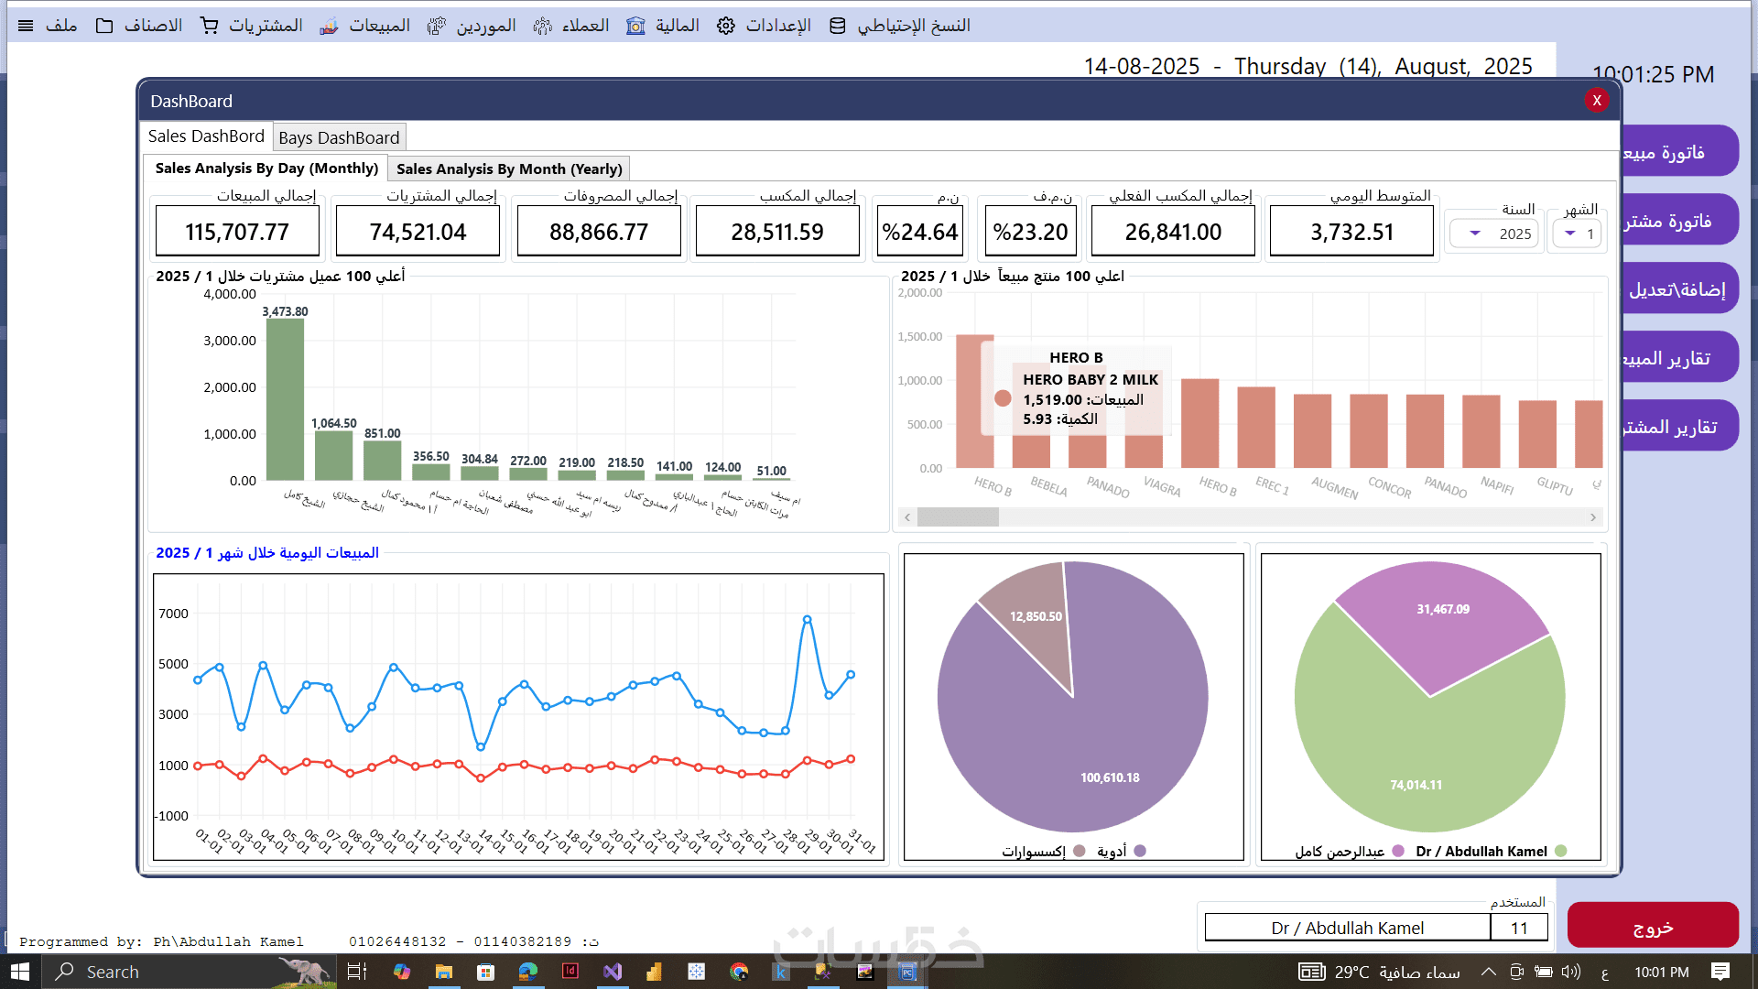
Task: Click the المبيعات sales chart icon
Action: point(329,26)
